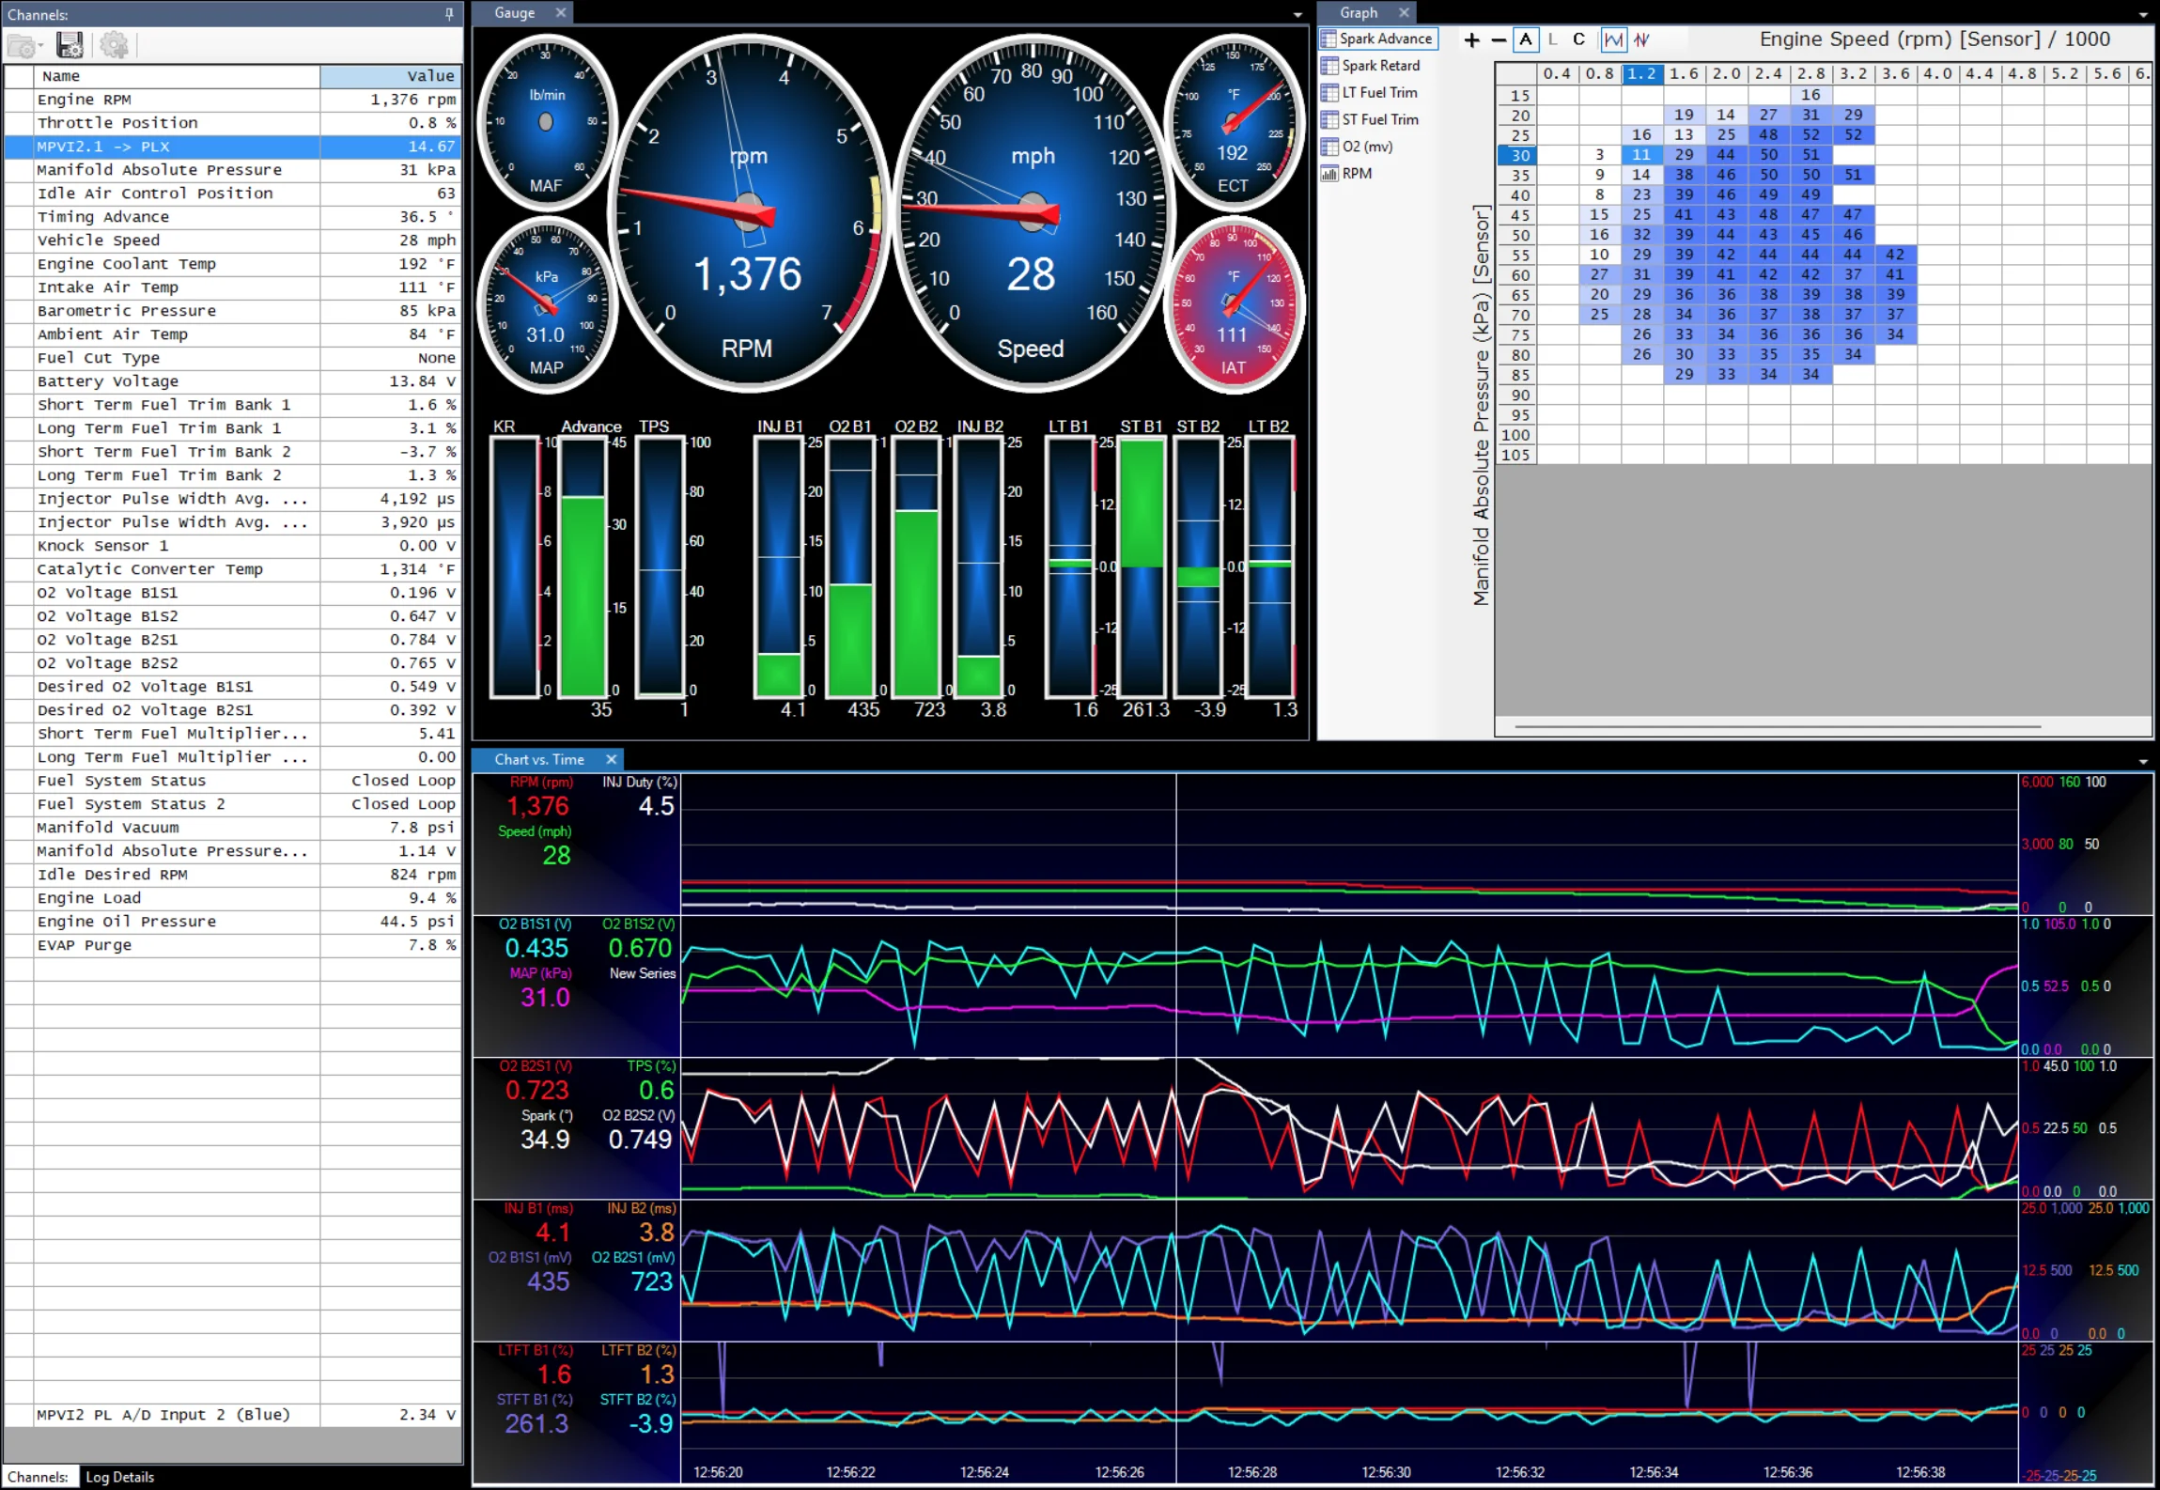The width and height of the screenshot is (2160, 1490).
Task: Pin the Channels panel
Action: pos(449,14)
